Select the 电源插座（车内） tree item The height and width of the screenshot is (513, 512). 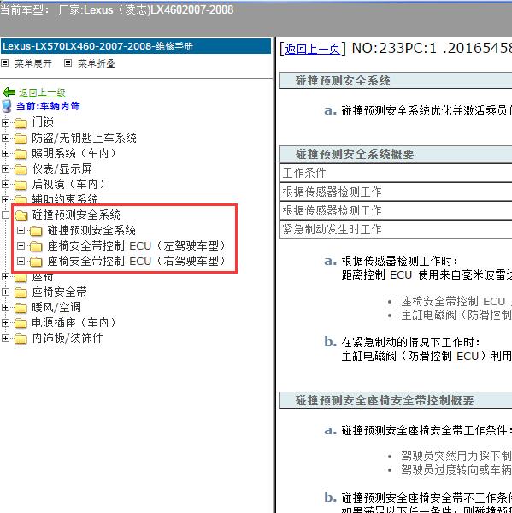point(74,322)
